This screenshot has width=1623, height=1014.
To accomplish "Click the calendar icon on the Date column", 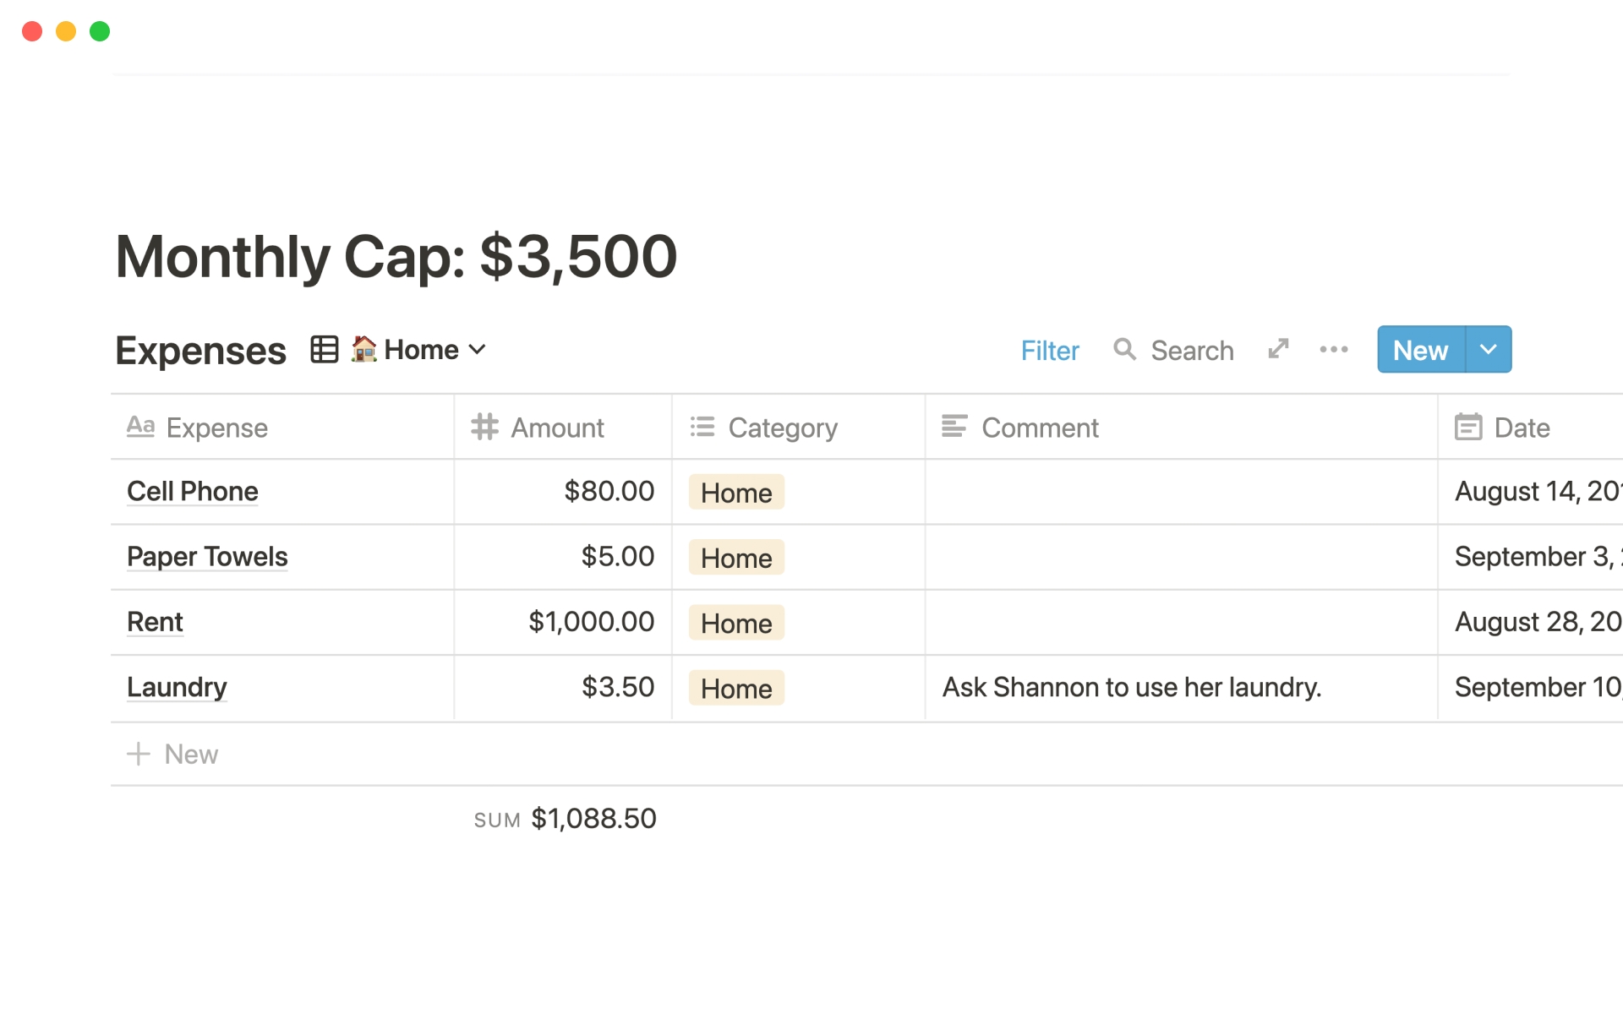I will tap(1468, 428).
